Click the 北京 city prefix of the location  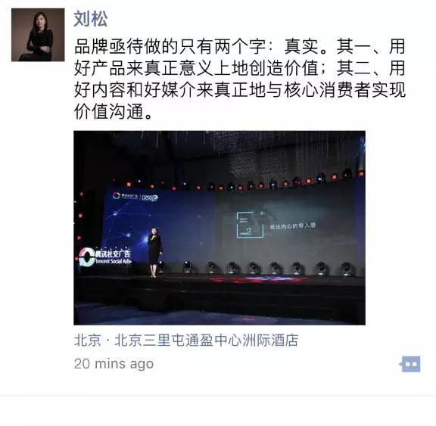[87, 340]
